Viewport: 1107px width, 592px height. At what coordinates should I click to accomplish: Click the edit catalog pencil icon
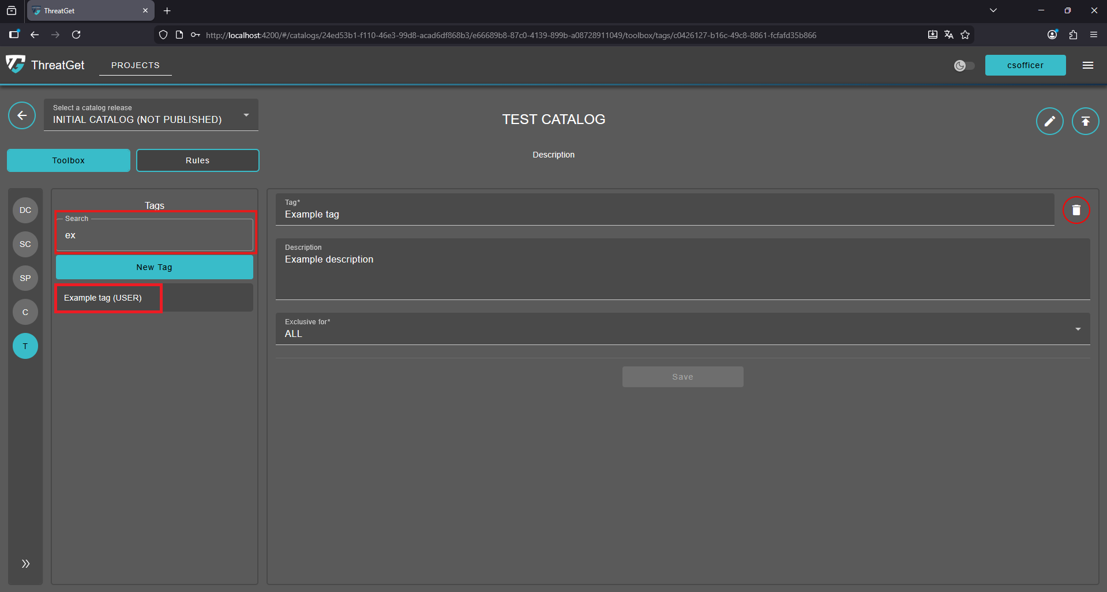point(1049,121)
